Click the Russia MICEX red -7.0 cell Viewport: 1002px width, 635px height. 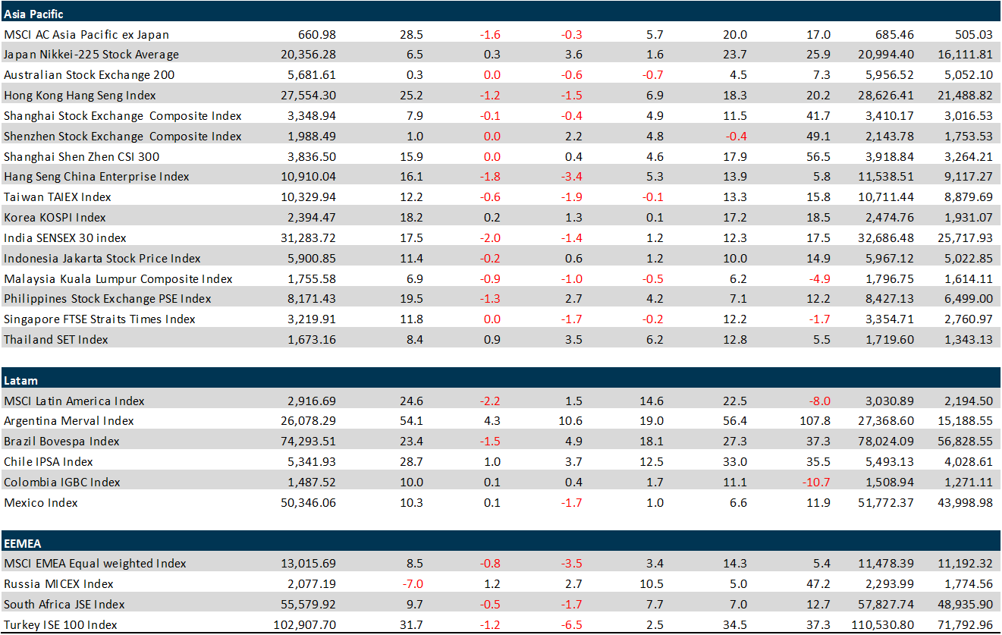(x=413, y=584)
